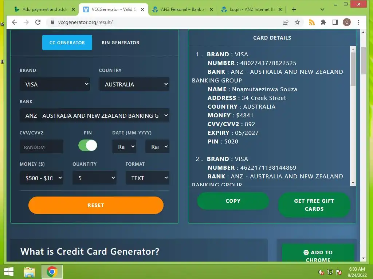Switch to Login ANZ Internet Banking tab

252,9
